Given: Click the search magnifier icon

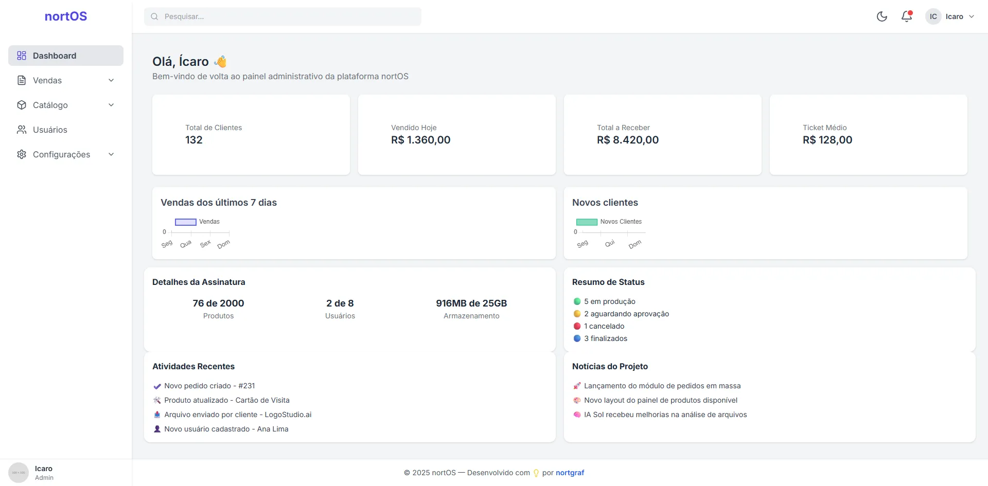Looking at the screenshot, I should click(x=154, y=16).
